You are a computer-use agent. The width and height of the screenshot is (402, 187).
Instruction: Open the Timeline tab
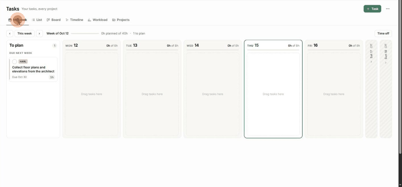[74, 20]
